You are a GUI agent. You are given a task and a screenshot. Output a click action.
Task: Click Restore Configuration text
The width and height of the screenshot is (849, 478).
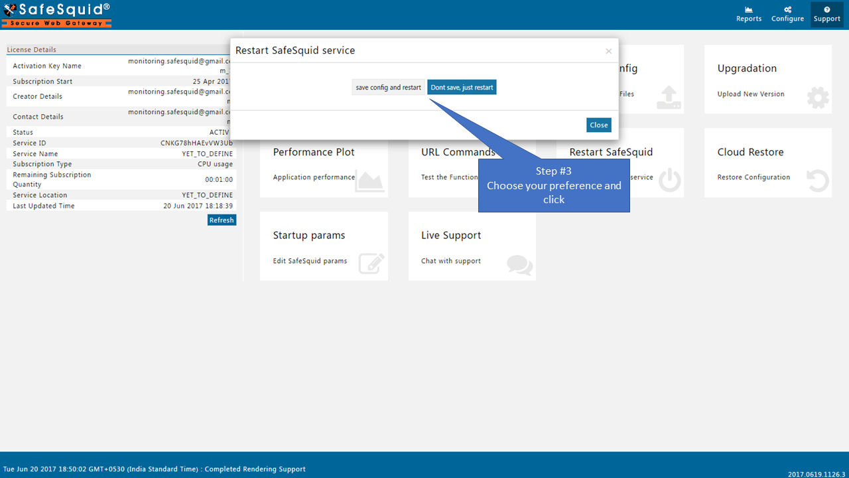tap(753, 177)
